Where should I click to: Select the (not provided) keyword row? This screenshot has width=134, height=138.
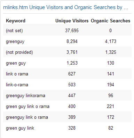[67, 52]
